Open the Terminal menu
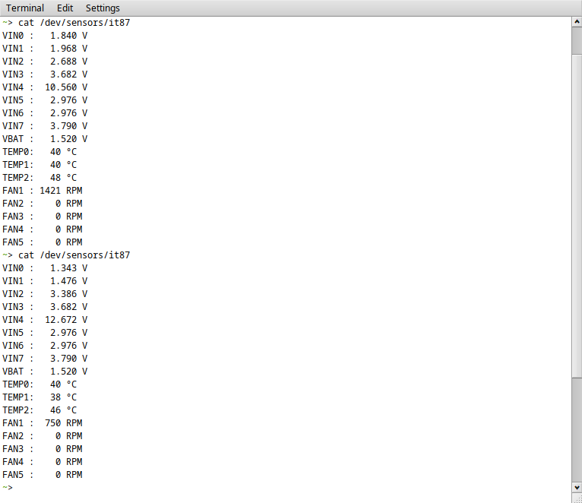This screenshot has width=582, height=503. [25, 8]
